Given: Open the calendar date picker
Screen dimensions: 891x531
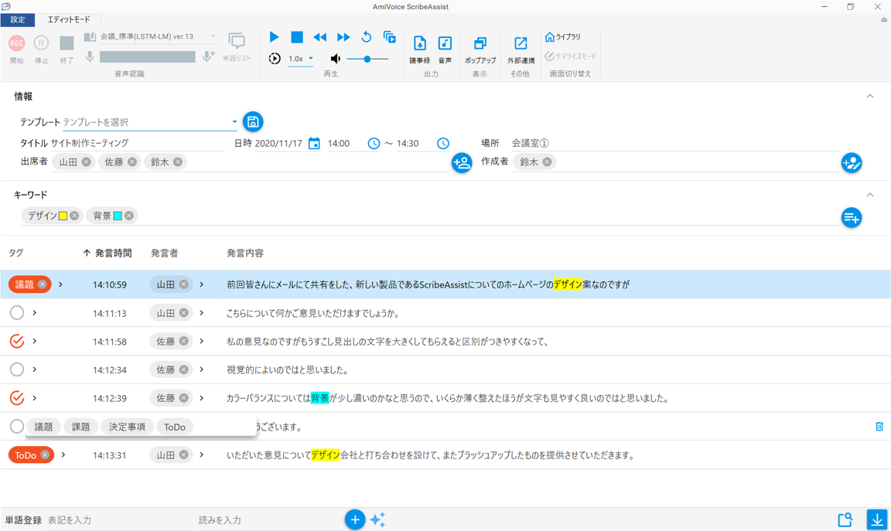Looking at the screenshot, I should click(x=314, y=143).
